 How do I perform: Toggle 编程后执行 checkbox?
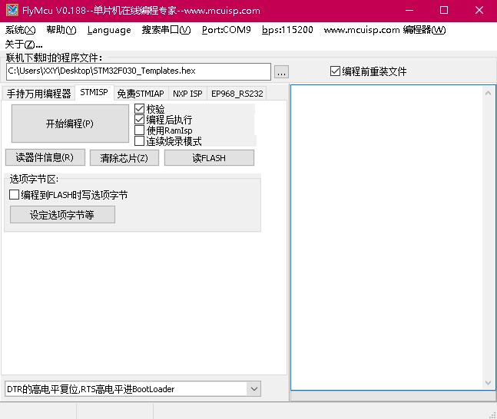(164, 120)
